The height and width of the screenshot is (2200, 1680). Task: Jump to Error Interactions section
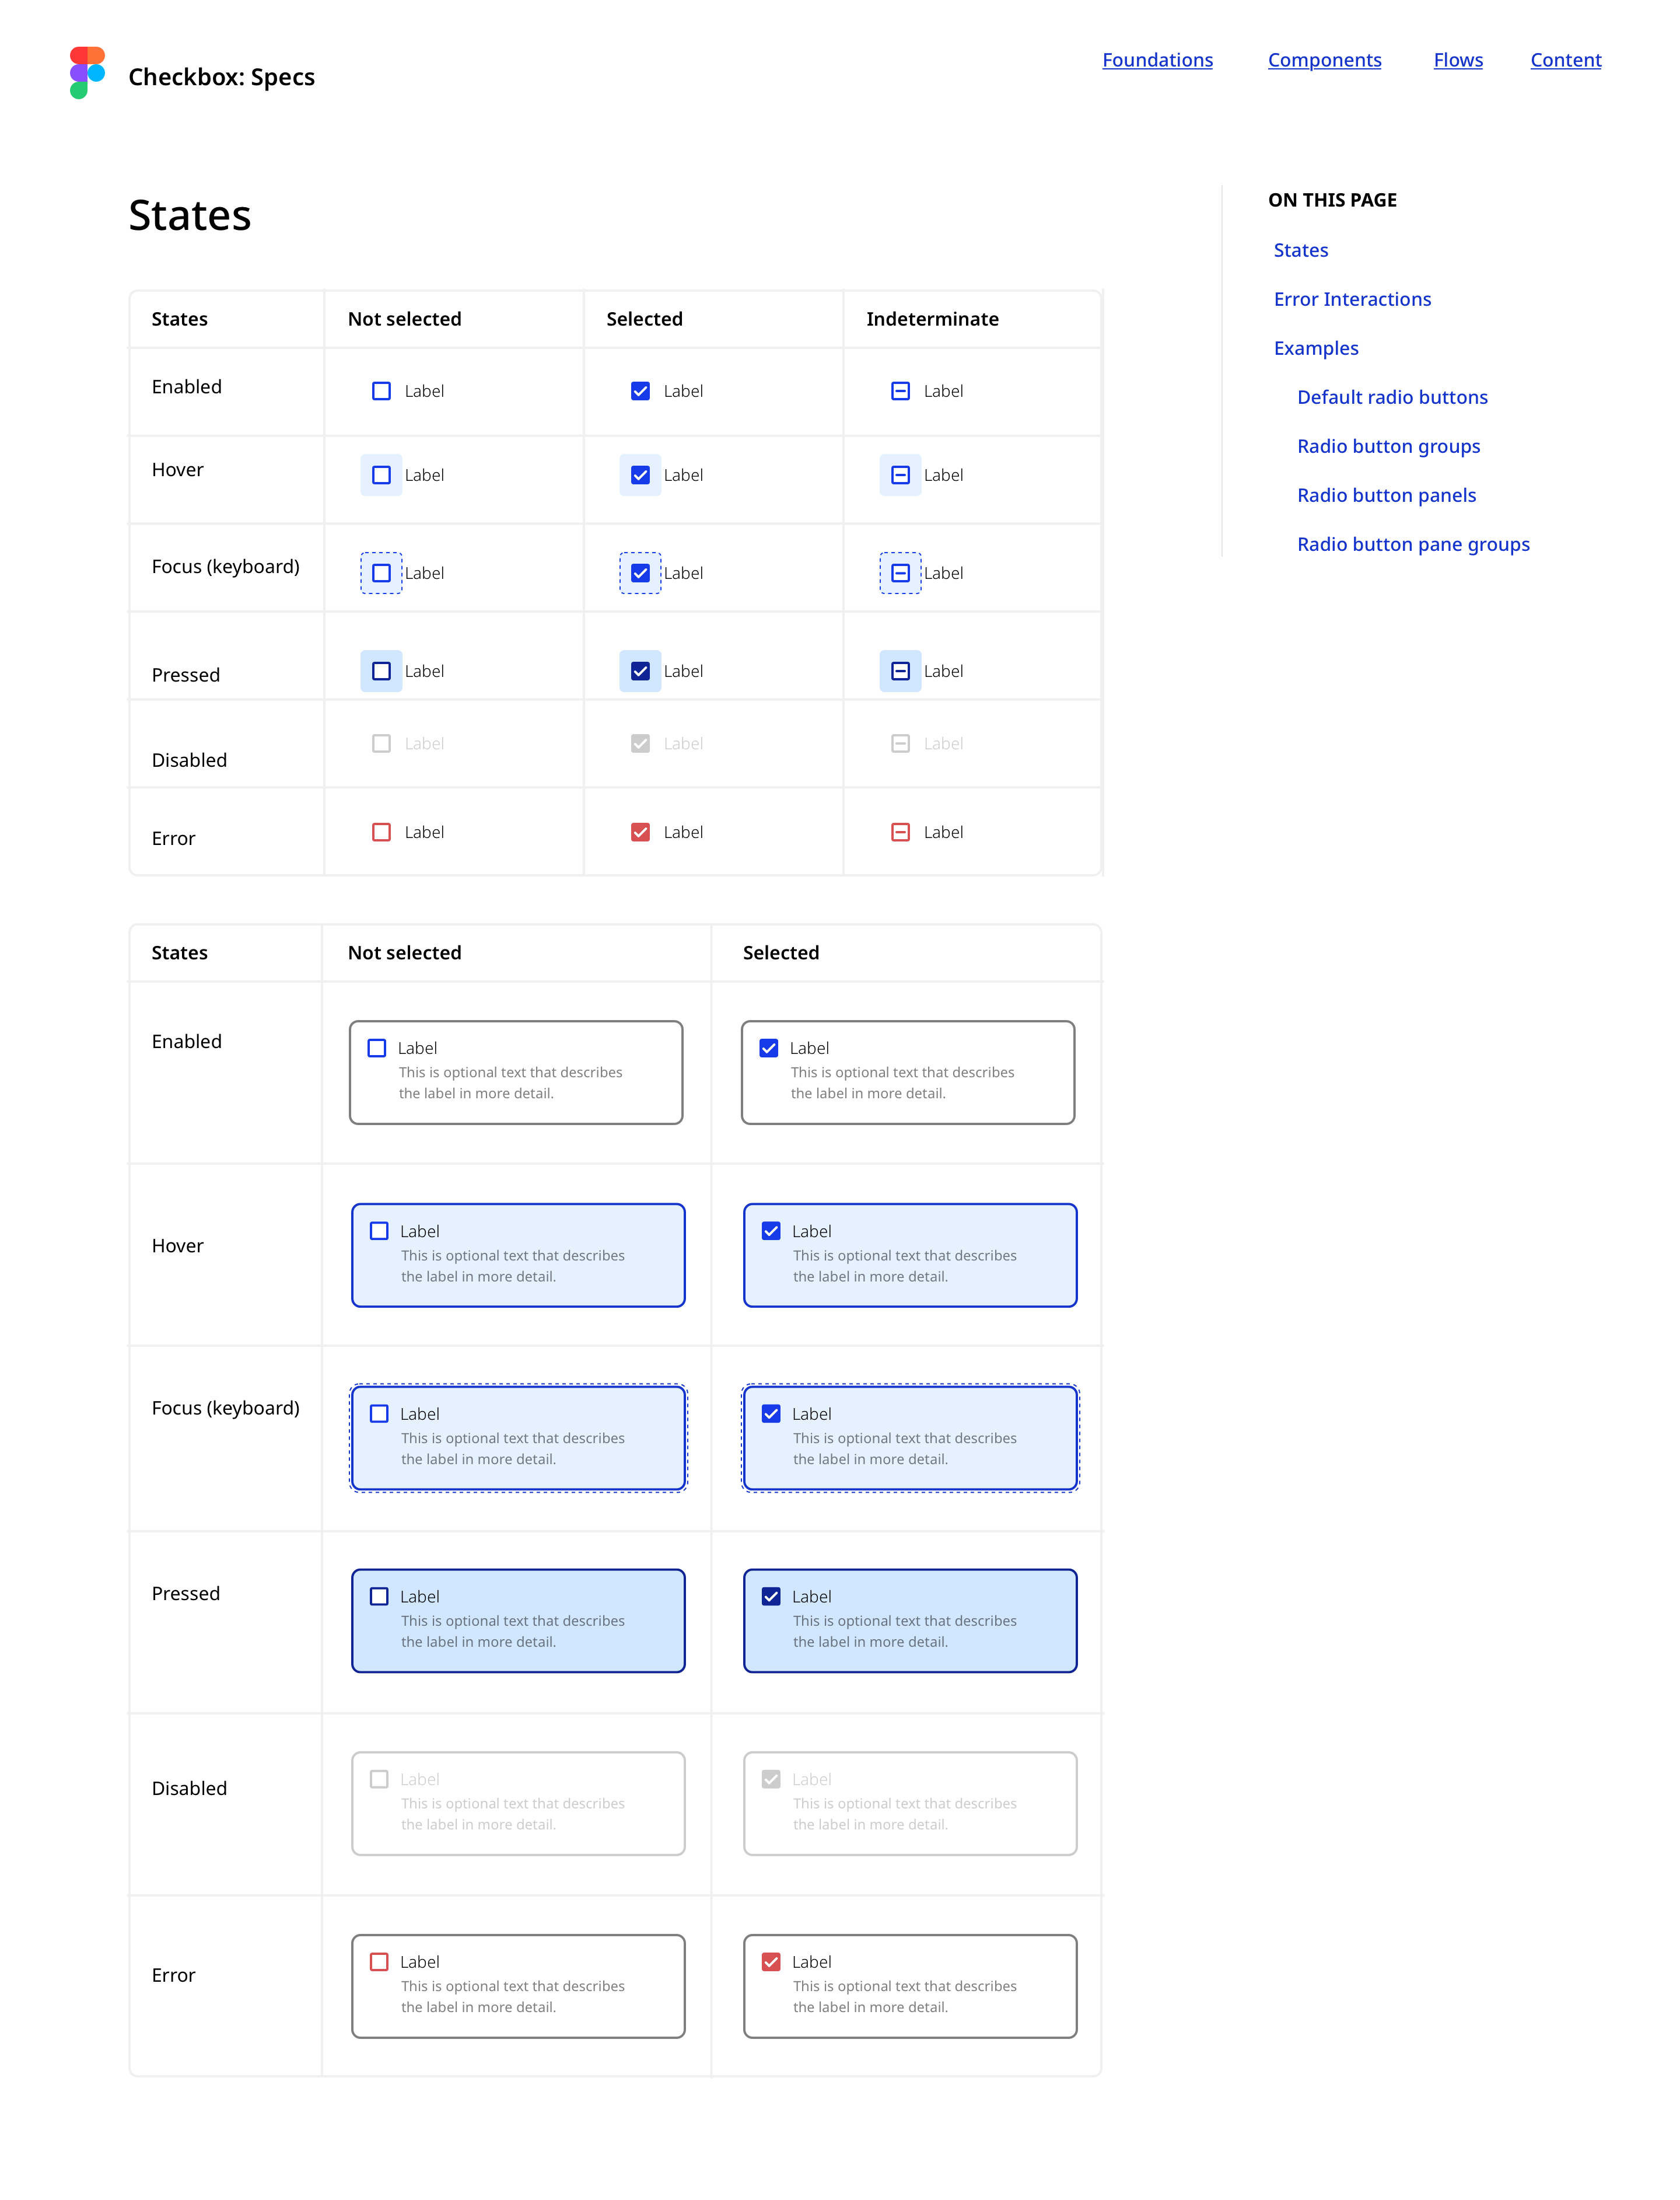coord(1352,299)
